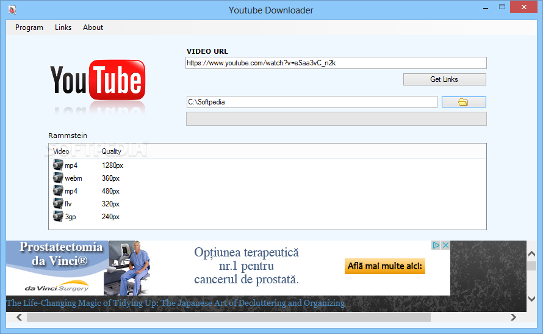Open the Links menu
The height and width of the screenshot is (334, 543).
63,27
